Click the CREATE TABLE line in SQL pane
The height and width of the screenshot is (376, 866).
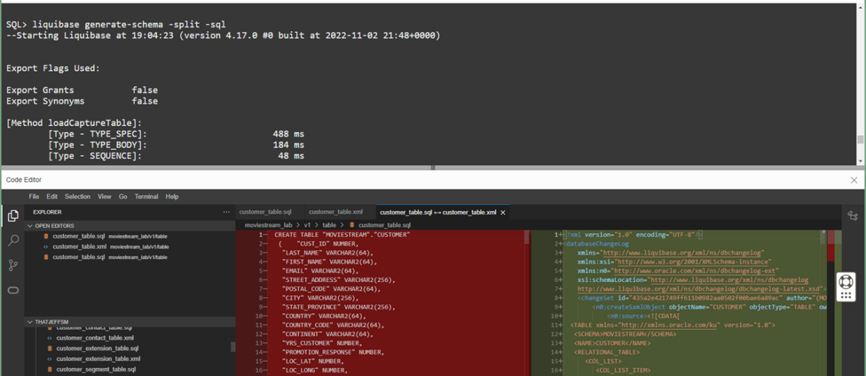(343, 235)
